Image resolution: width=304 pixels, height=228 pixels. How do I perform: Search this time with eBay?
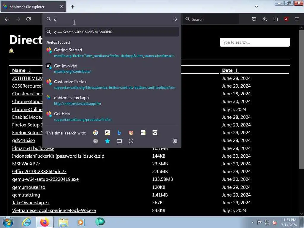point(143,133)
